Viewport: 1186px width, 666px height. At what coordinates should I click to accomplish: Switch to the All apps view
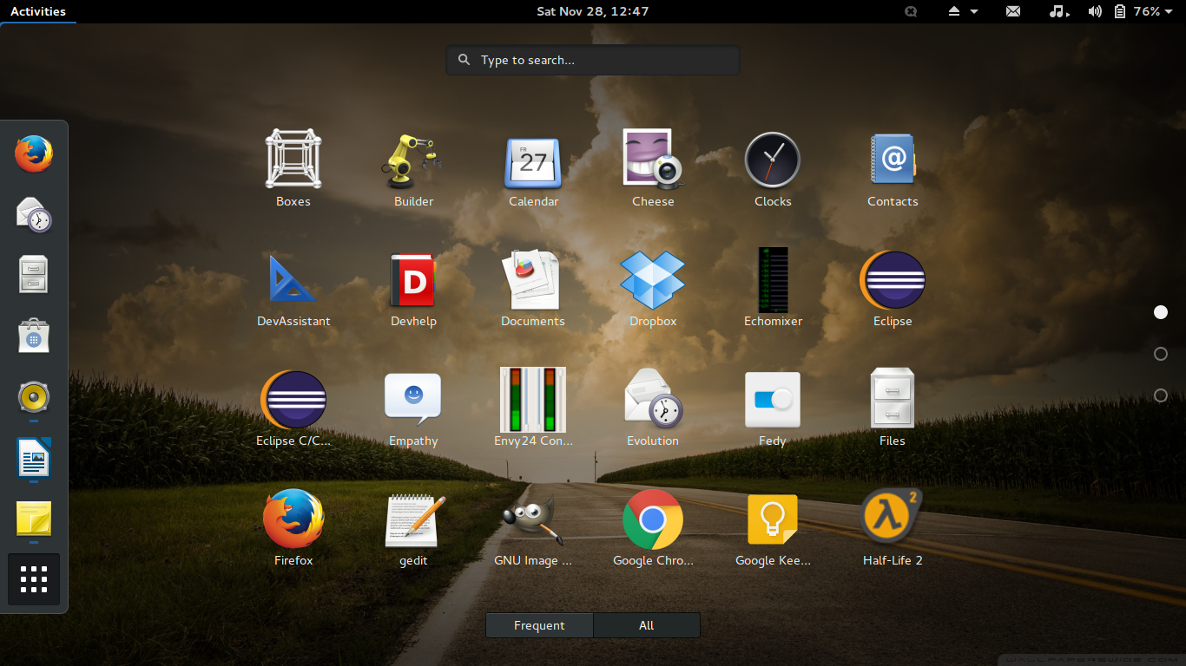(x=647, y=625)
